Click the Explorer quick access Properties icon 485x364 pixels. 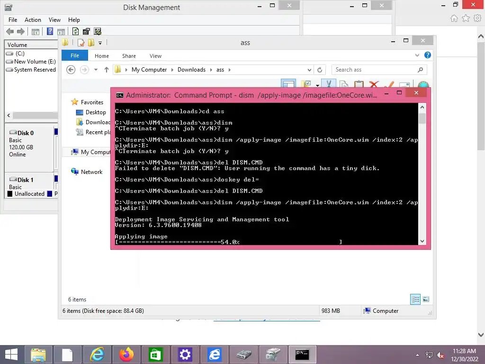[81, 43]
